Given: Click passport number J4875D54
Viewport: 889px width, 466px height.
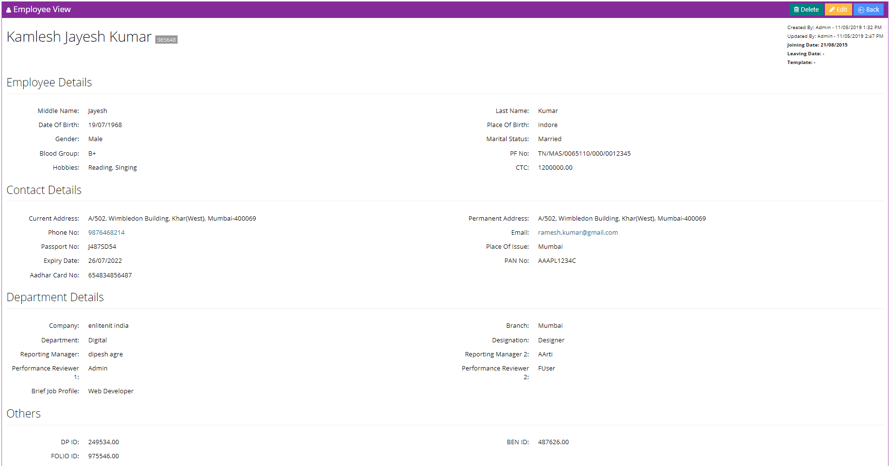Looking at the screenshot, I should (x=102, y=247).
